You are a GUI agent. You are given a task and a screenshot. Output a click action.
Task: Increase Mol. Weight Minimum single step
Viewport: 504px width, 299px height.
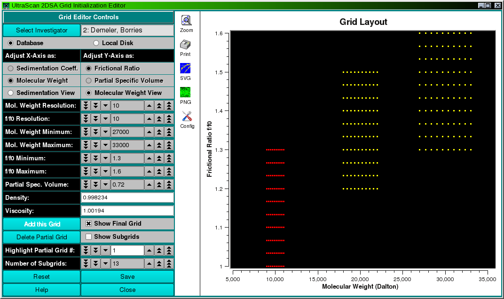click(149, 132)
